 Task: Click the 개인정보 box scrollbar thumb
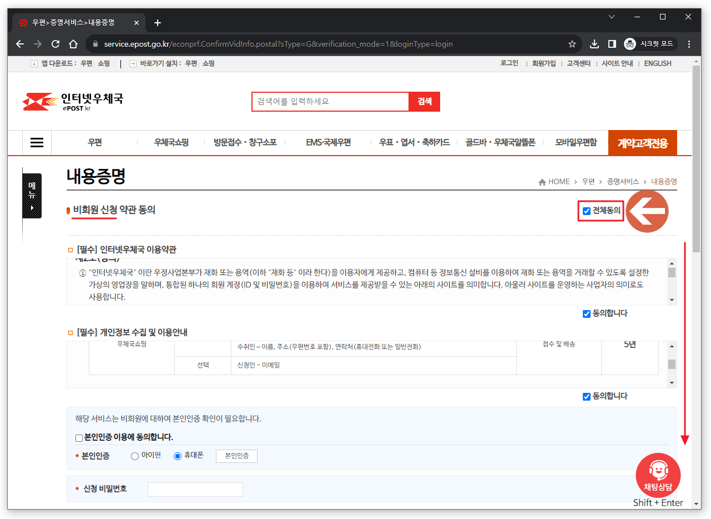click(x=672, y=364)
